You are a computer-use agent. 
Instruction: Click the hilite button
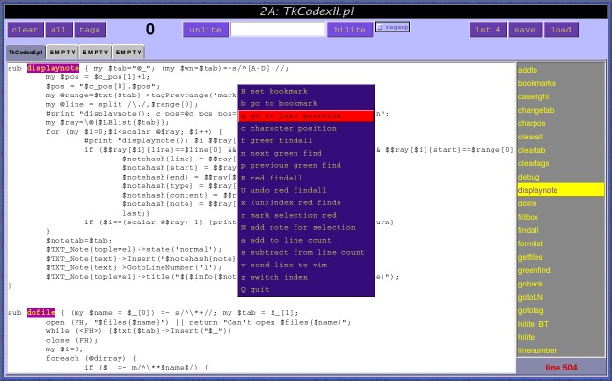click(x=350, y=30)
